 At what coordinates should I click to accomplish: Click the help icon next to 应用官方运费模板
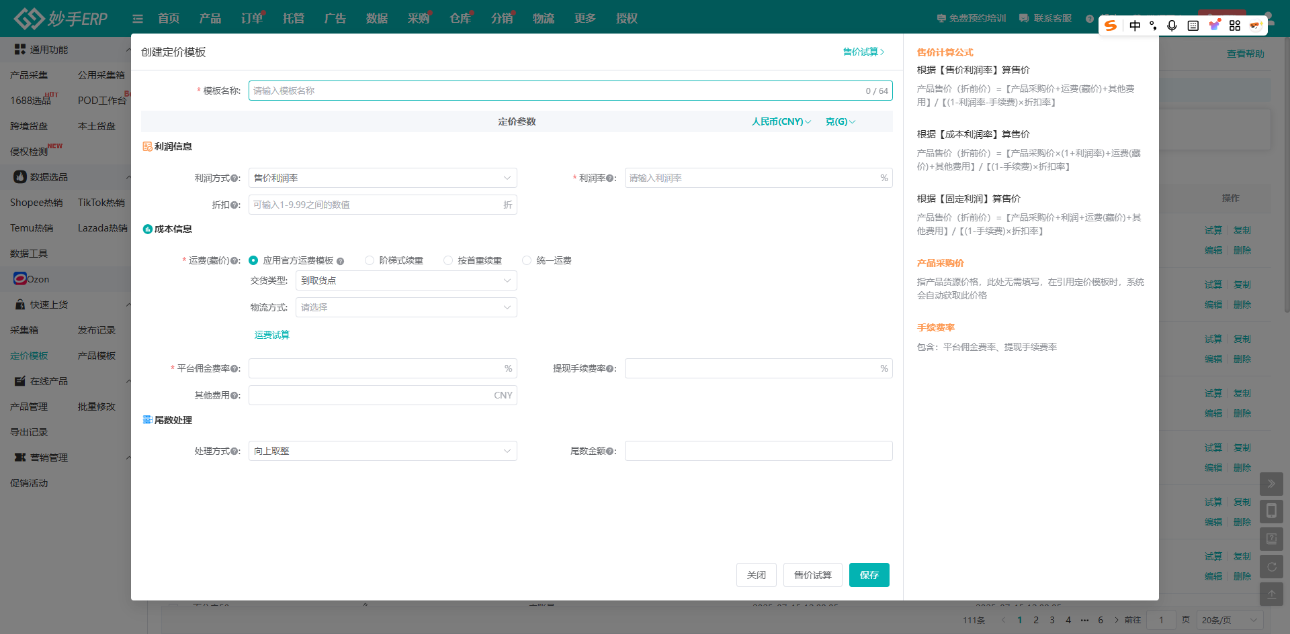pyautogui.click(x=341, y=261)
